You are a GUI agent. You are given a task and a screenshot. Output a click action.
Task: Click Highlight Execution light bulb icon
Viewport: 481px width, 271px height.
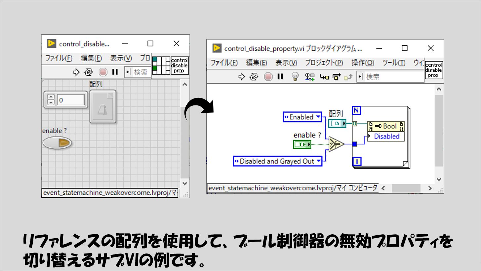[295, 77]
